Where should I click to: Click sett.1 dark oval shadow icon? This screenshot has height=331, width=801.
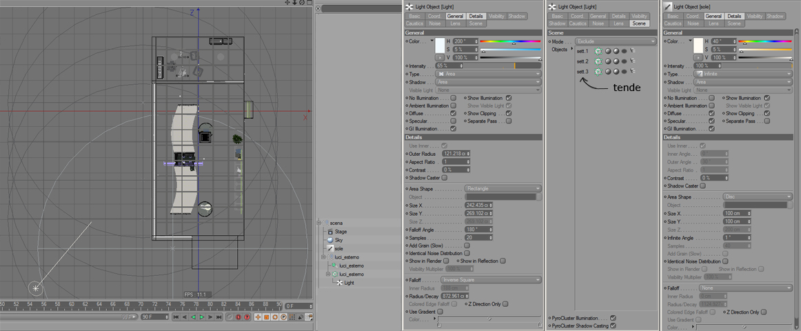click(625, 51)
